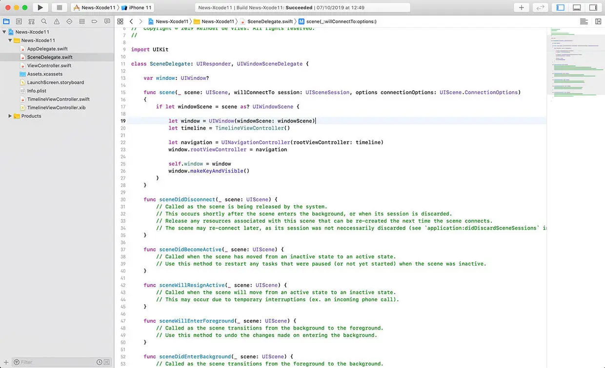Image resolution: width=605 pixels, height=368 pixels.
Task: Open the Debug navigator
Action: (82, 21)
